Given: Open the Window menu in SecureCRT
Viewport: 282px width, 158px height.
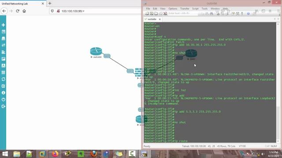Looking at the screenshot, I should (215, 9).
